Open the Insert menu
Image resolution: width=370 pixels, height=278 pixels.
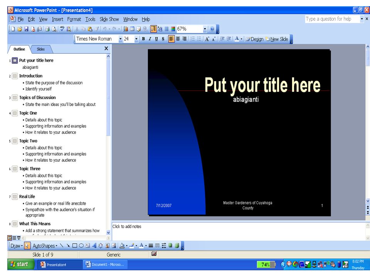57,19
